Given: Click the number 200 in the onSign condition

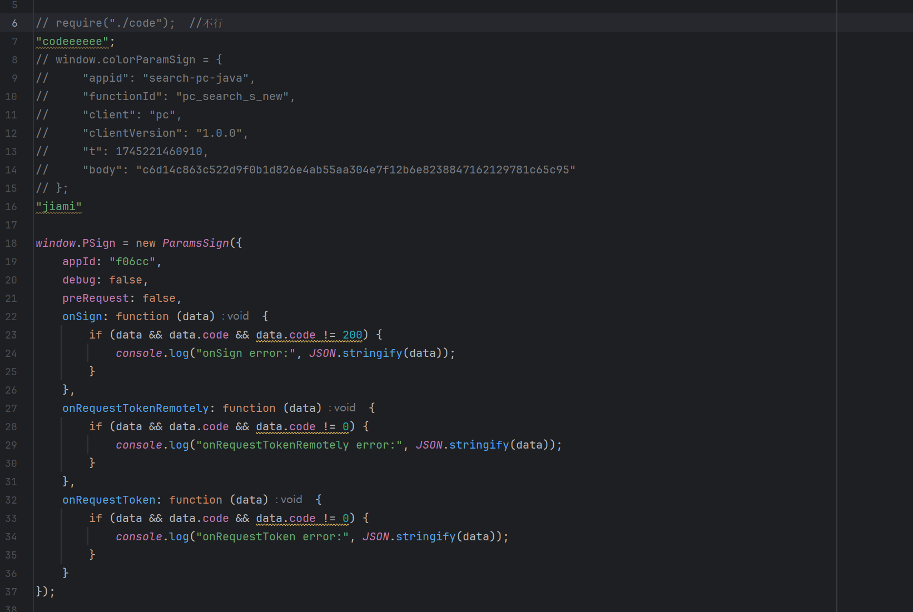Looking at the screenshot, I should 352,335.
